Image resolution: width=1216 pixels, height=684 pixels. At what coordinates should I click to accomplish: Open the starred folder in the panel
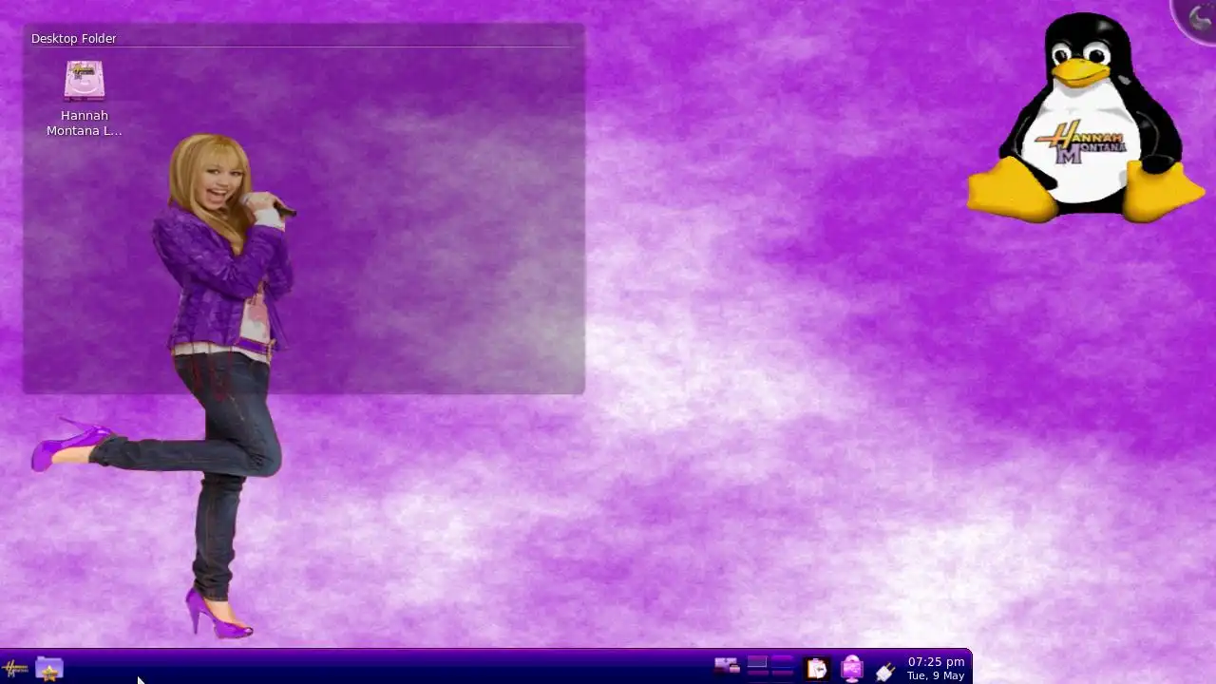(x=49, y=669)
